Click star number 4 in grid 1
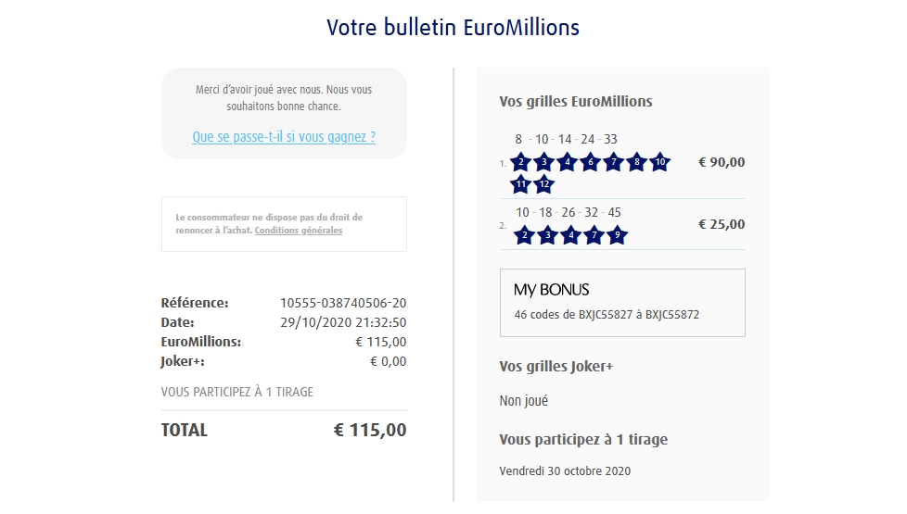 (568, 162)
